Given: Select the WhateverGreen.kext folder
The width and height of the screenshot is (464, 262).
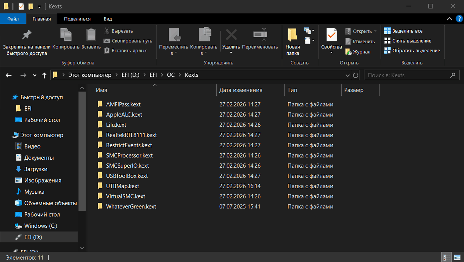Looking at the screenshot, I should coord(131,207).
